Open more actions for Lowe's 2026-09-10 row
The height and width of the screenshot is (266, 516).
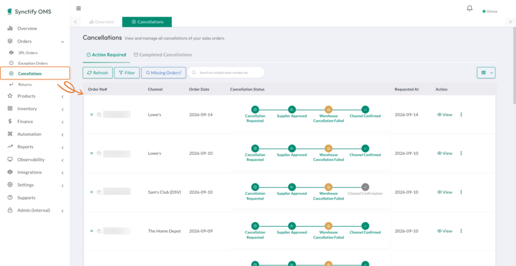461,153
